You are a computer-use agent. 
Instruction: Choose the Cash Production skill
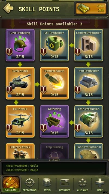(x=89, y=121)
